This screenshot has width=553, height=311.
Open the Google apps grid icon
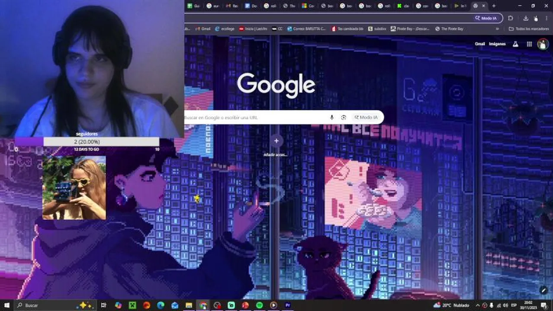529,44
